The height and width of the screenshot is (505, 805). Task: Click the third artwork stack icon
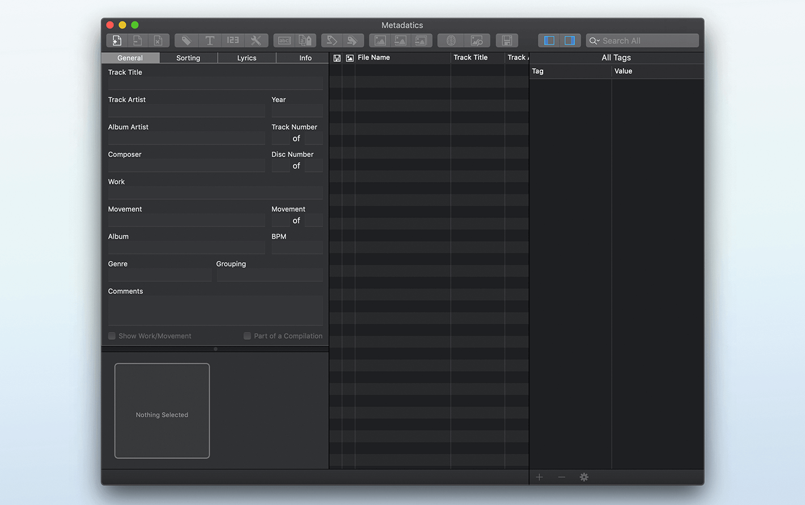point(421,40)
